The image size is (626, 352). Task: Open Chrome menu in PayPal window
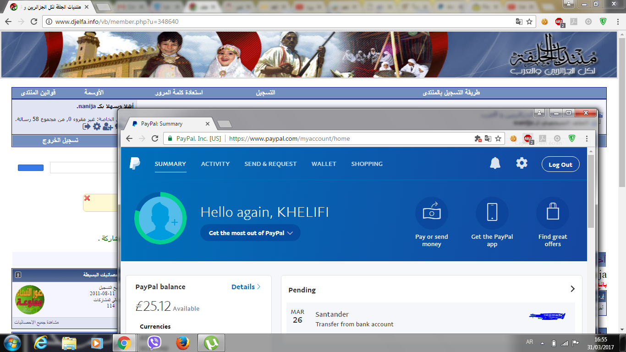[587, 138]
